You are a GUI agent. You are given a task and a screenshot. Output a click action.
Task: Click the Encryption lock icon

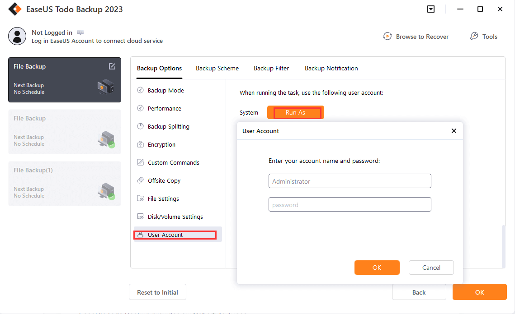pyautogui.click(x=140, y=144)
